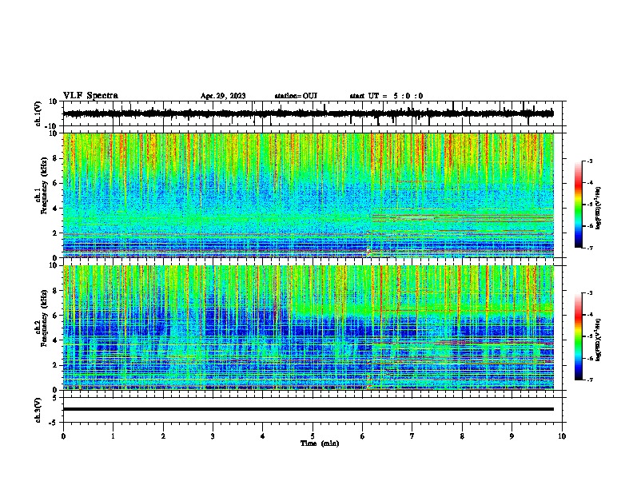Viewport: 633px width, 489px height.
Task: Click time axis tick label '5'
Action: (x=313, y=436)
